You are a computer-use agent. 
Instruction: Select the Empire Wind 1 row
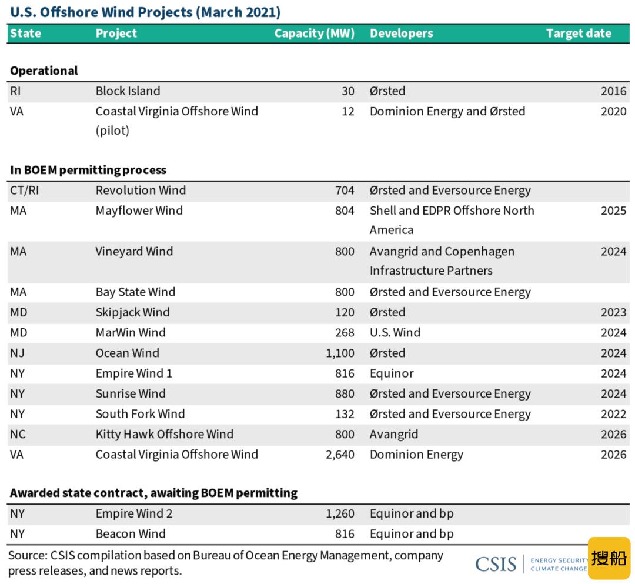[x=318, y=373]
